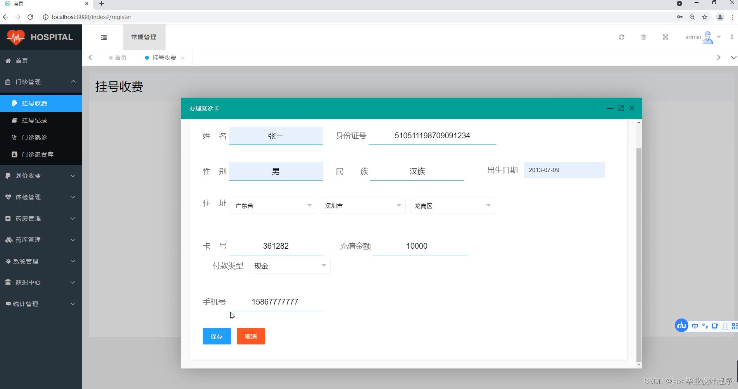Open the vertical dots menu in app header
738x389 pixels.
732,37
